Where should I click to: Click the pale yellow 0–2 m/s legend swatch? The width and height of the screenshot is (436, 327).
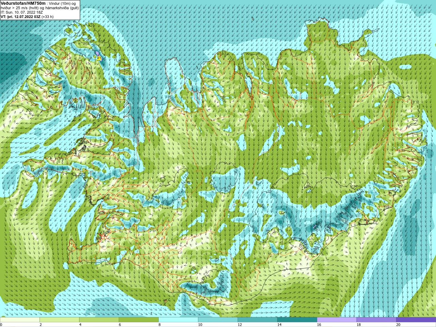(20, 320)
